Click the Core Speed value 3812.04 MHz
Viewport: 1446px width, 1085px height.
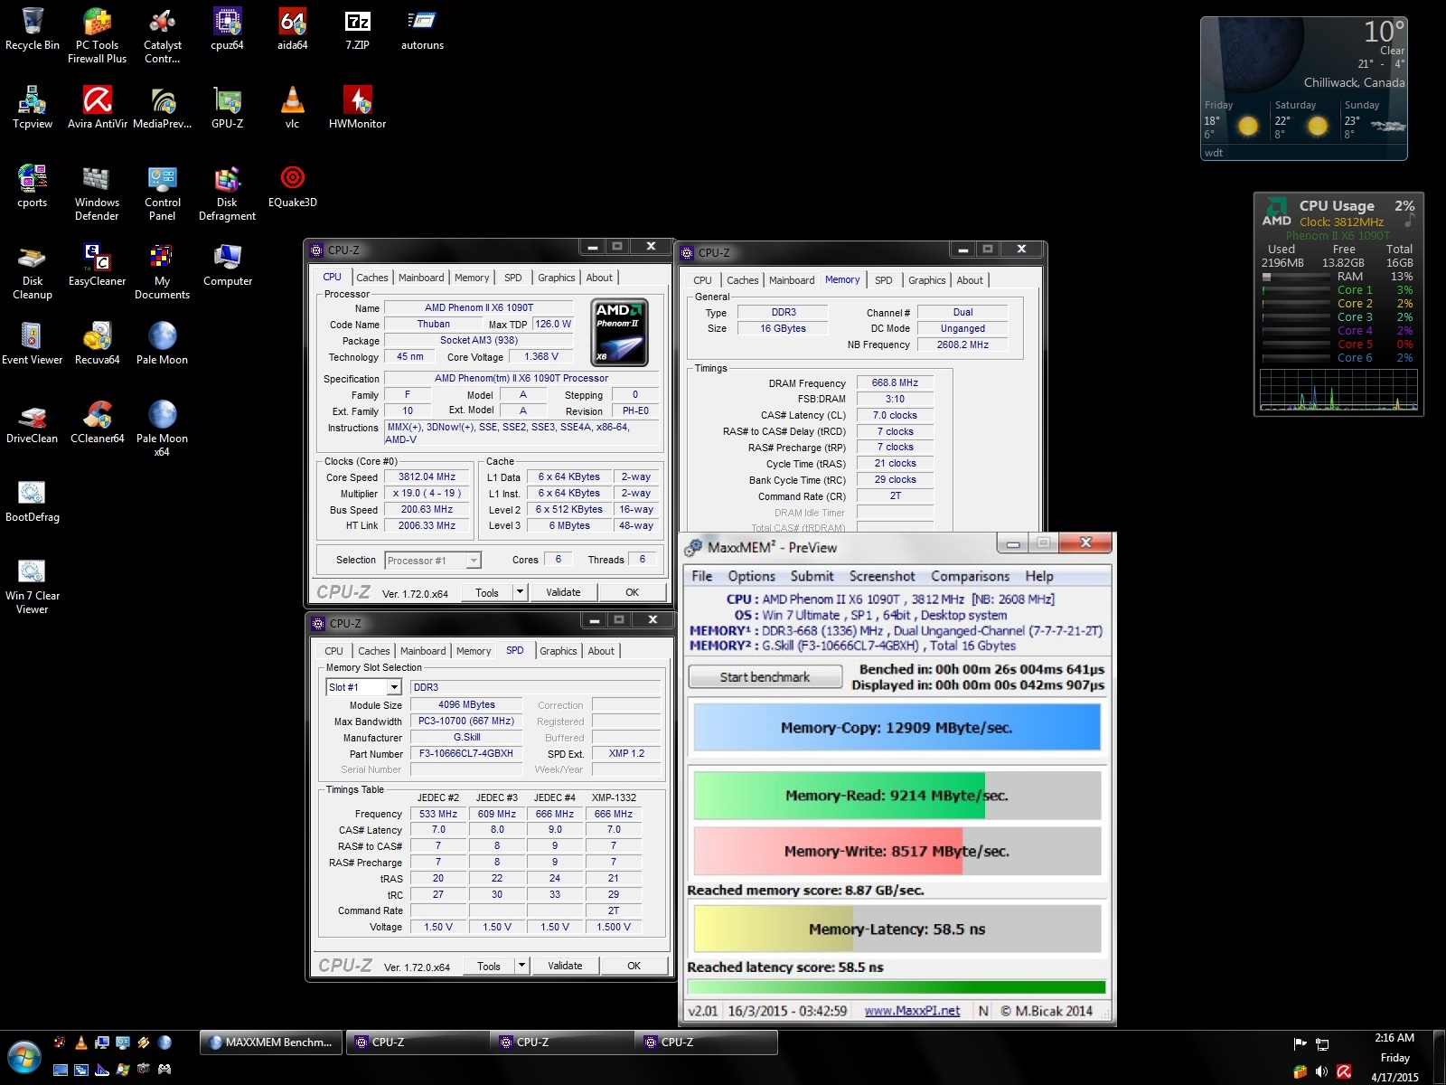(427, 477)
